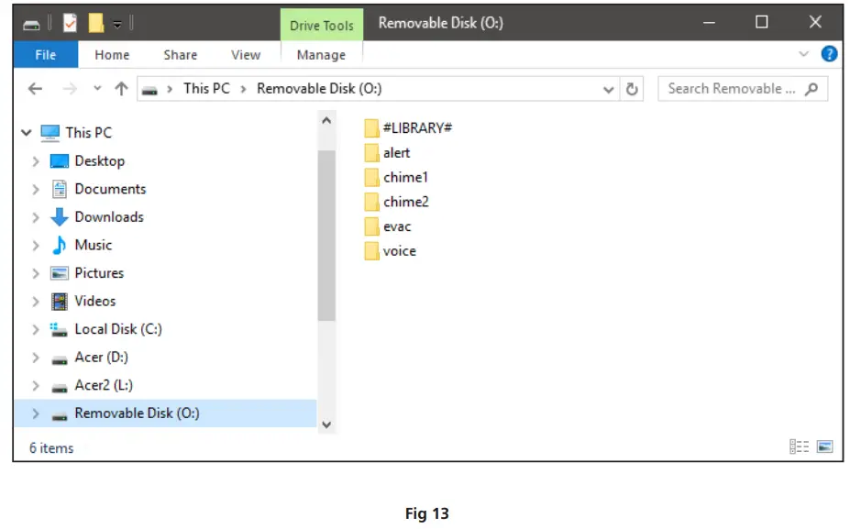Expand the Documents tree node

(36, 189)
